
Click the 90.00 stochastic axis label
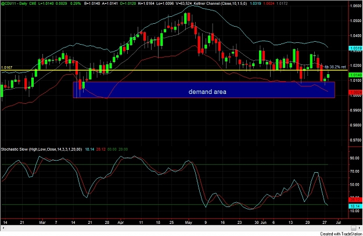(x=355, y=158)
